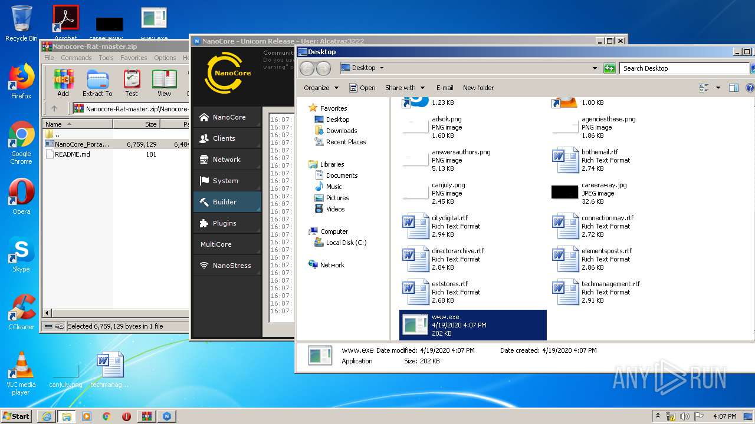Click Extract To in WinRAR toolbar
This screenshot has height=424, width=755.
pos(97,83)
